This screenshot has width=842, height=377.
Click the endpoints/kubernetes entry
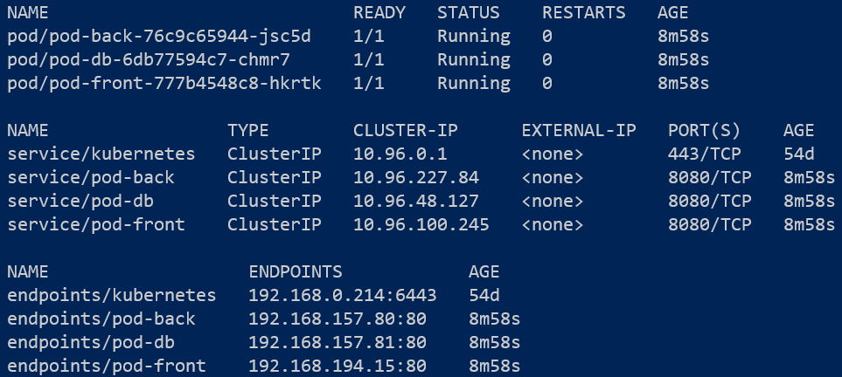[111, 295]
